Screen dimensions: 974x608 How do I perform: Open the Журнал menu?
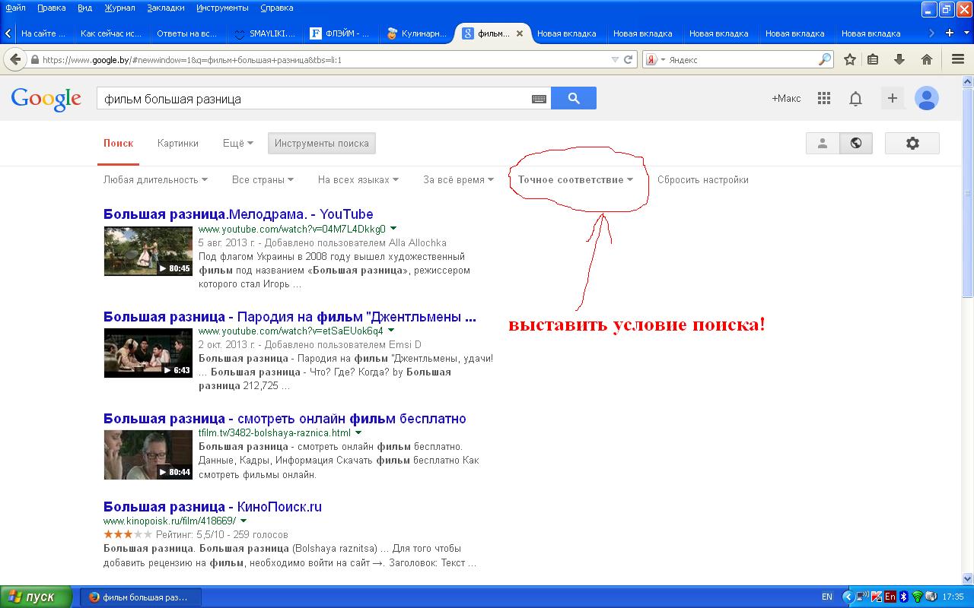tap(119, 8)
